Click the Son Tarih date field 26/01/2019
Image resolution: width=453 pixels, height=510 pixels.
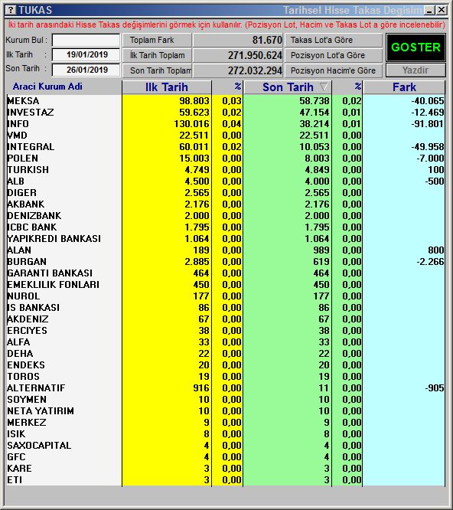click(86, 70)
